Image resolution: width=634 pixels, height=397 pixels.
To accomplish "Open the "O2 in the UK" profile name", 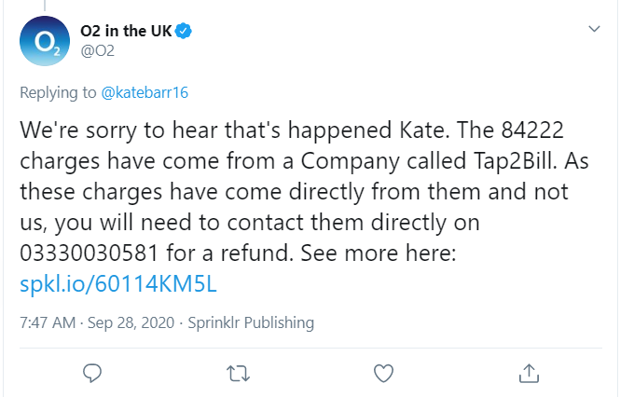I will pos(127,31).
